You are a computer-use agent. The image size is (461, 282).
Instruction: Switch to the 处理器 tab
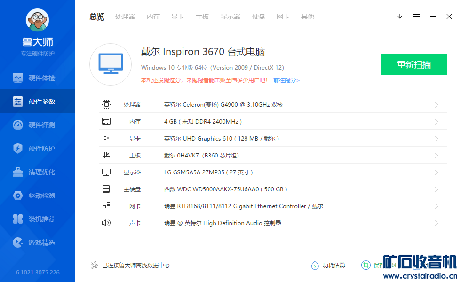[125, 17]
